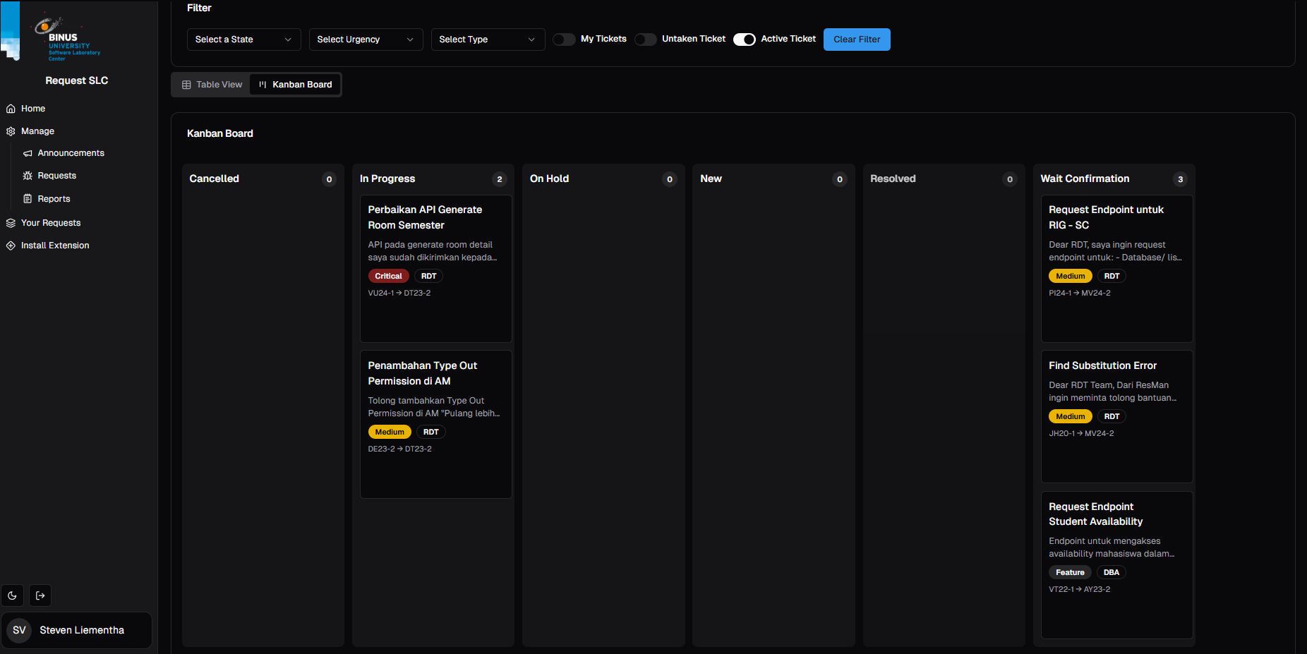Click the logout icon near the bottom
Viewport: 1307px width, 654px height.
(40, 595)
